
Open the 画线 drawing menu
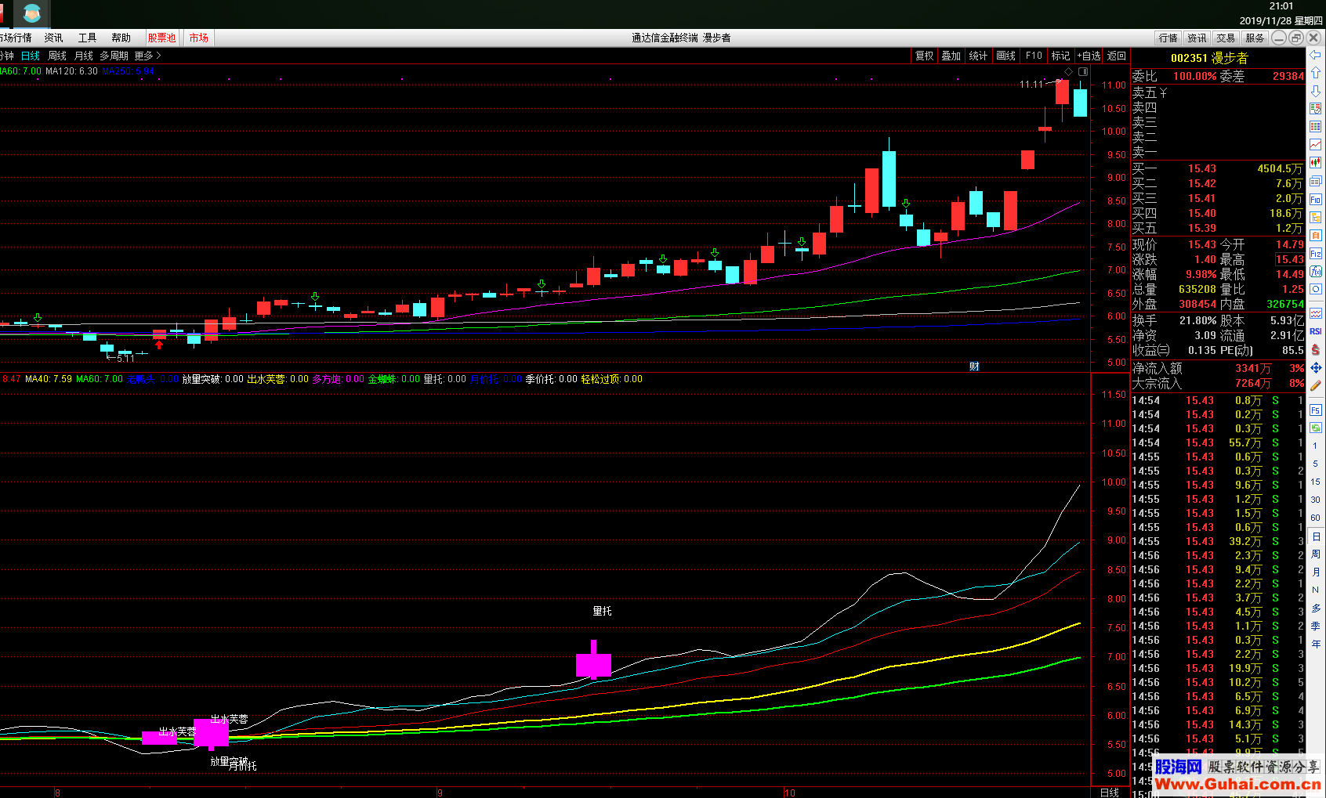(x=1006, y=56)
